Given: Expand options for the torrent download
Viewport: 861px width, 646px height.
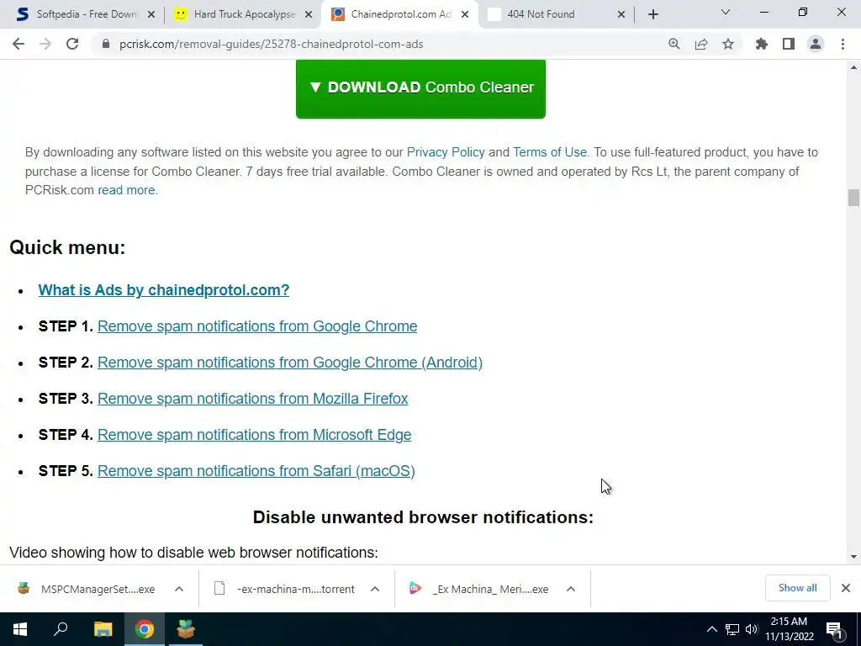Looking at the screenshot, I should [x=375, y=589].
